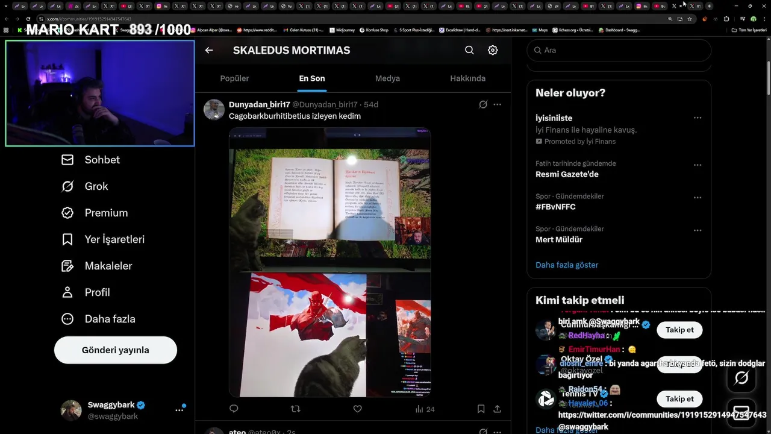Like the cat post by Dunyadan_biri17

357,409
